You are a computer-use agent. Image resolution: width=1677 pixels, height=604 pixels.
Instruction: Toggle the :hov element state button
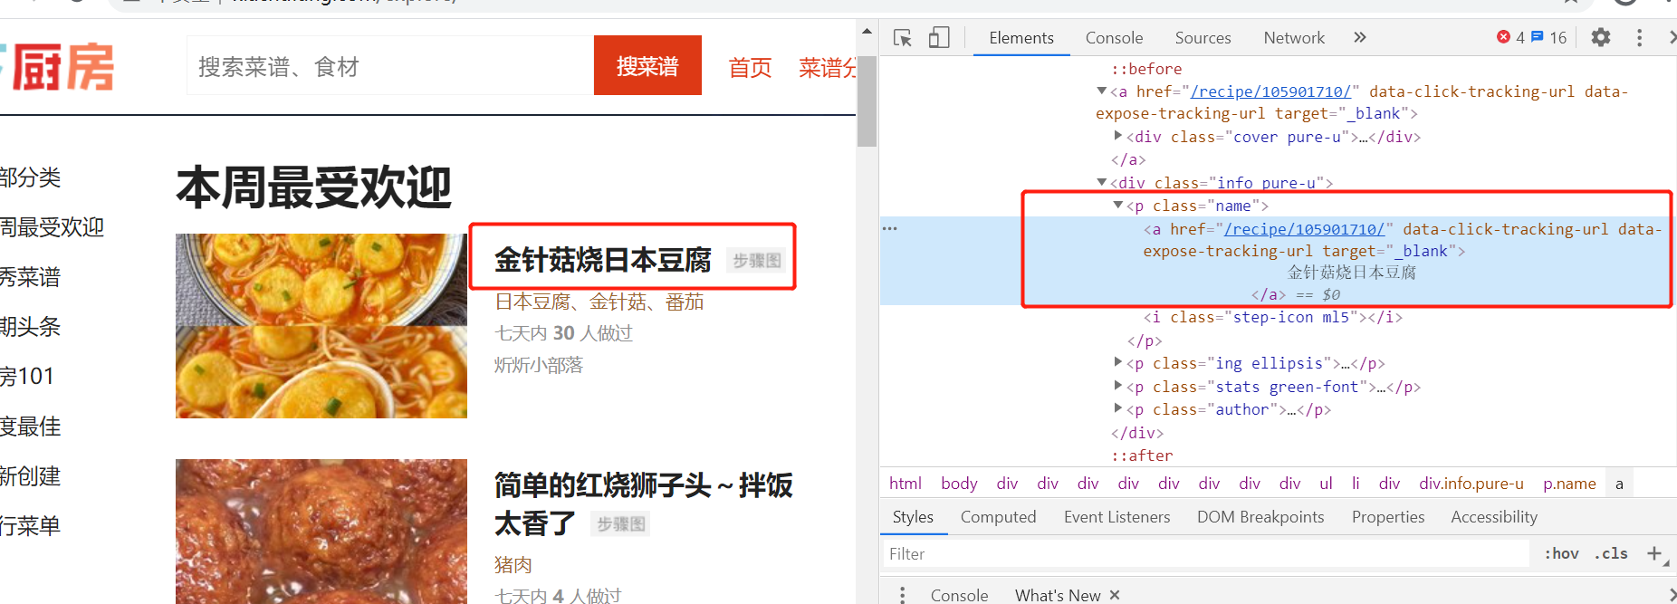tap(1561, 553)
